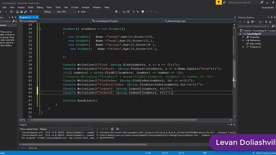This screenshot has height=155, width=276.
Task: Pin the Output panel
Action: [231, 124]
